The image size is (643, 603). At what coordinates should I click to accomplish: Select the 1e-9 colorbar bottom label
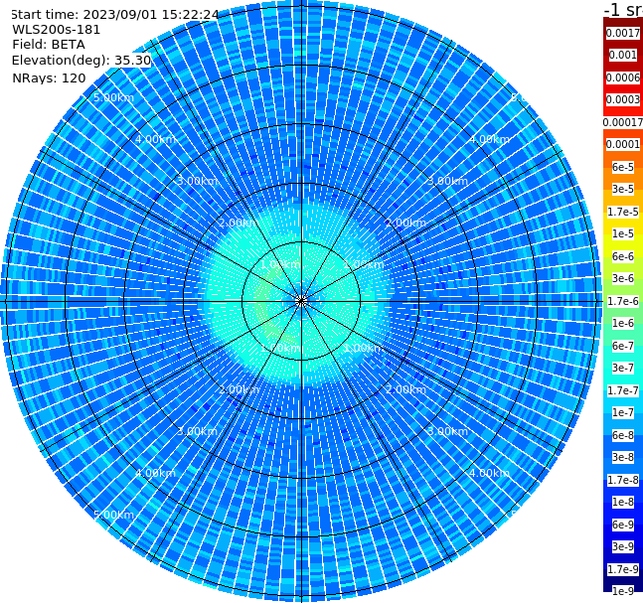click(x=623, y=591)
